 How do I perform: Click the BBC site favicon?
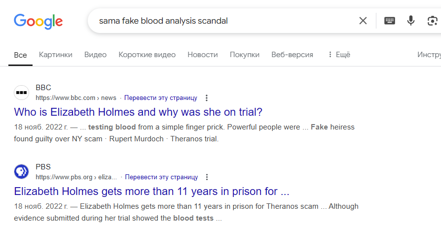21,93
